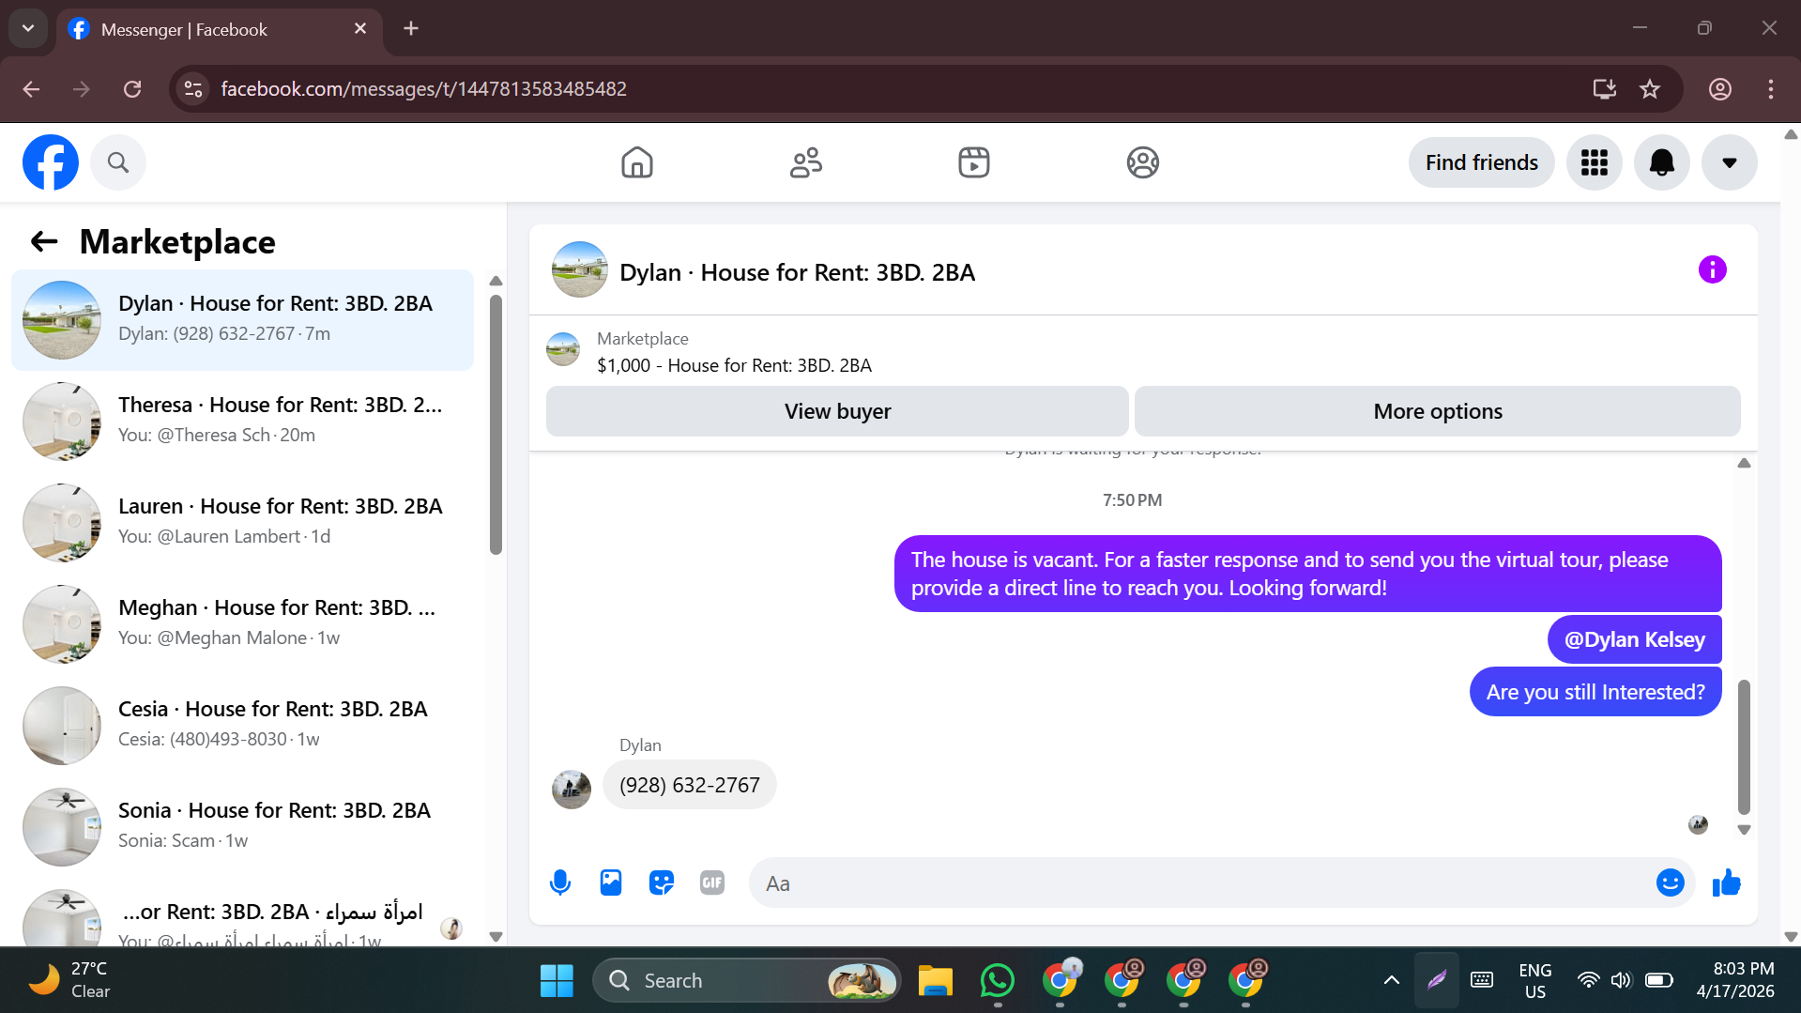Click the address bar URL

pos(424,89)
